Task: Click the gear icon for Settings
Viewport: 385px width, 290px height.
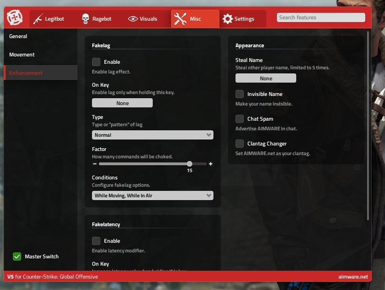Action: pos(227,19)
